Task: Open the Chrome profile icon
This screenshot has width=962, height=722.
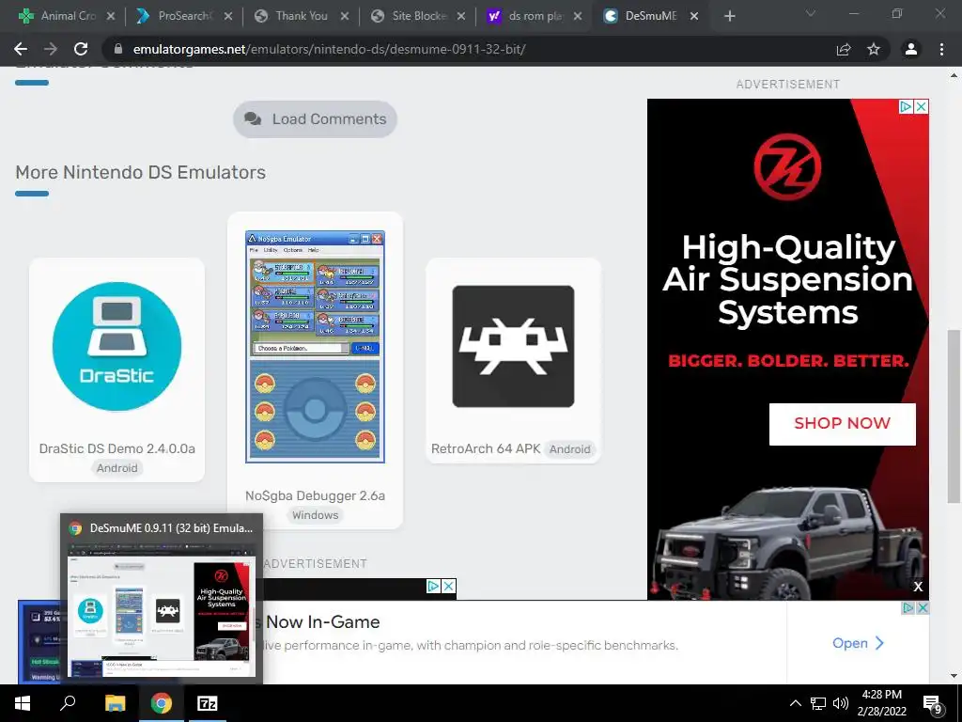Action: coord(911,49)
